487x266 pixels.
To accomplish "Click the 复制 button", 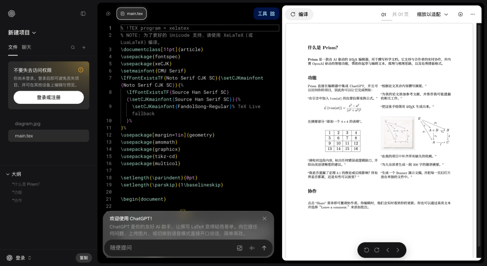I will pyautogui.click(x=84, y=258).
